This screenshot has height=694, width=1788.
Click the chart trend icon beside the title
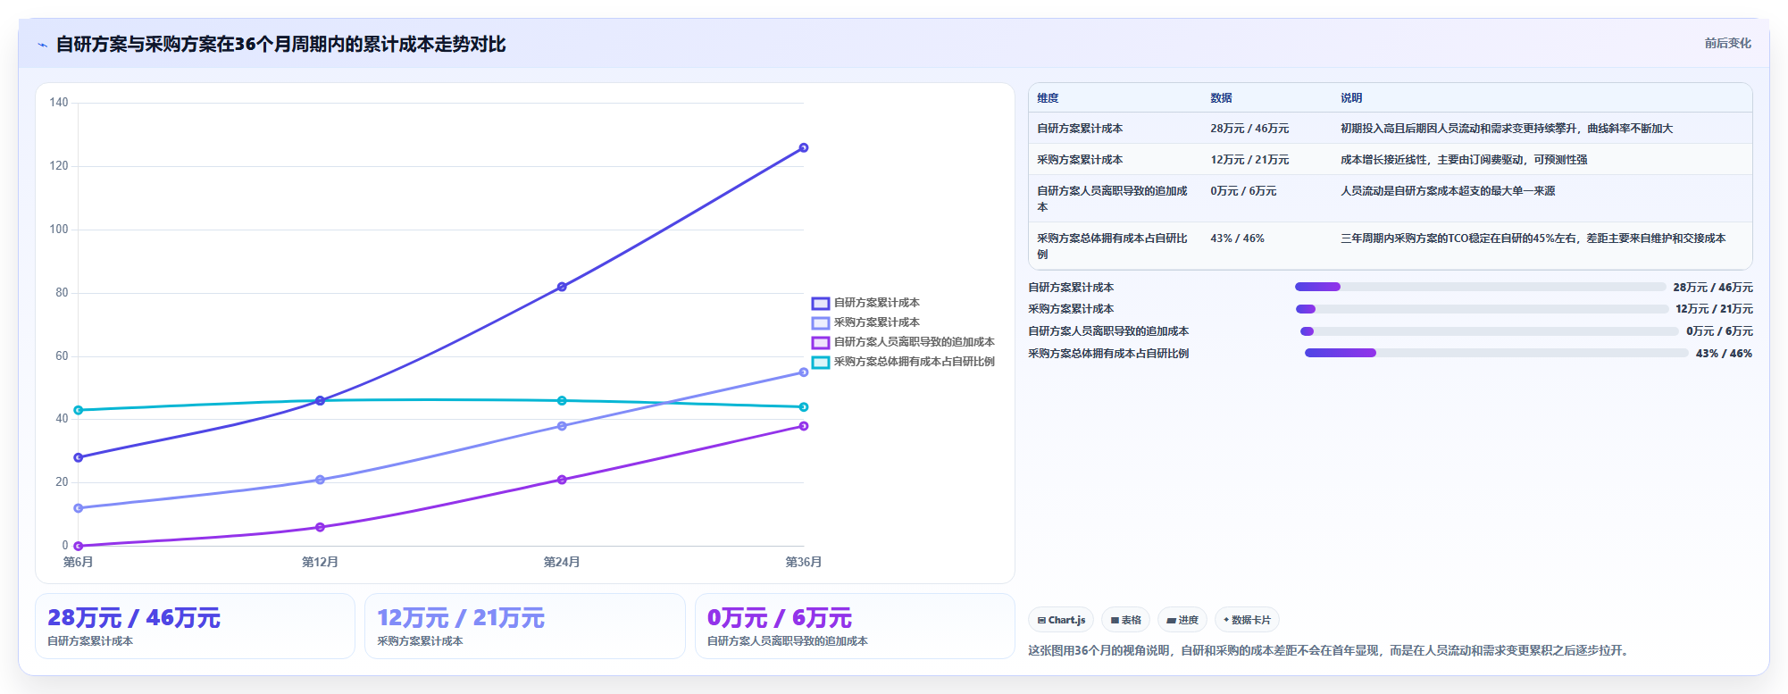tap(42, 45)
